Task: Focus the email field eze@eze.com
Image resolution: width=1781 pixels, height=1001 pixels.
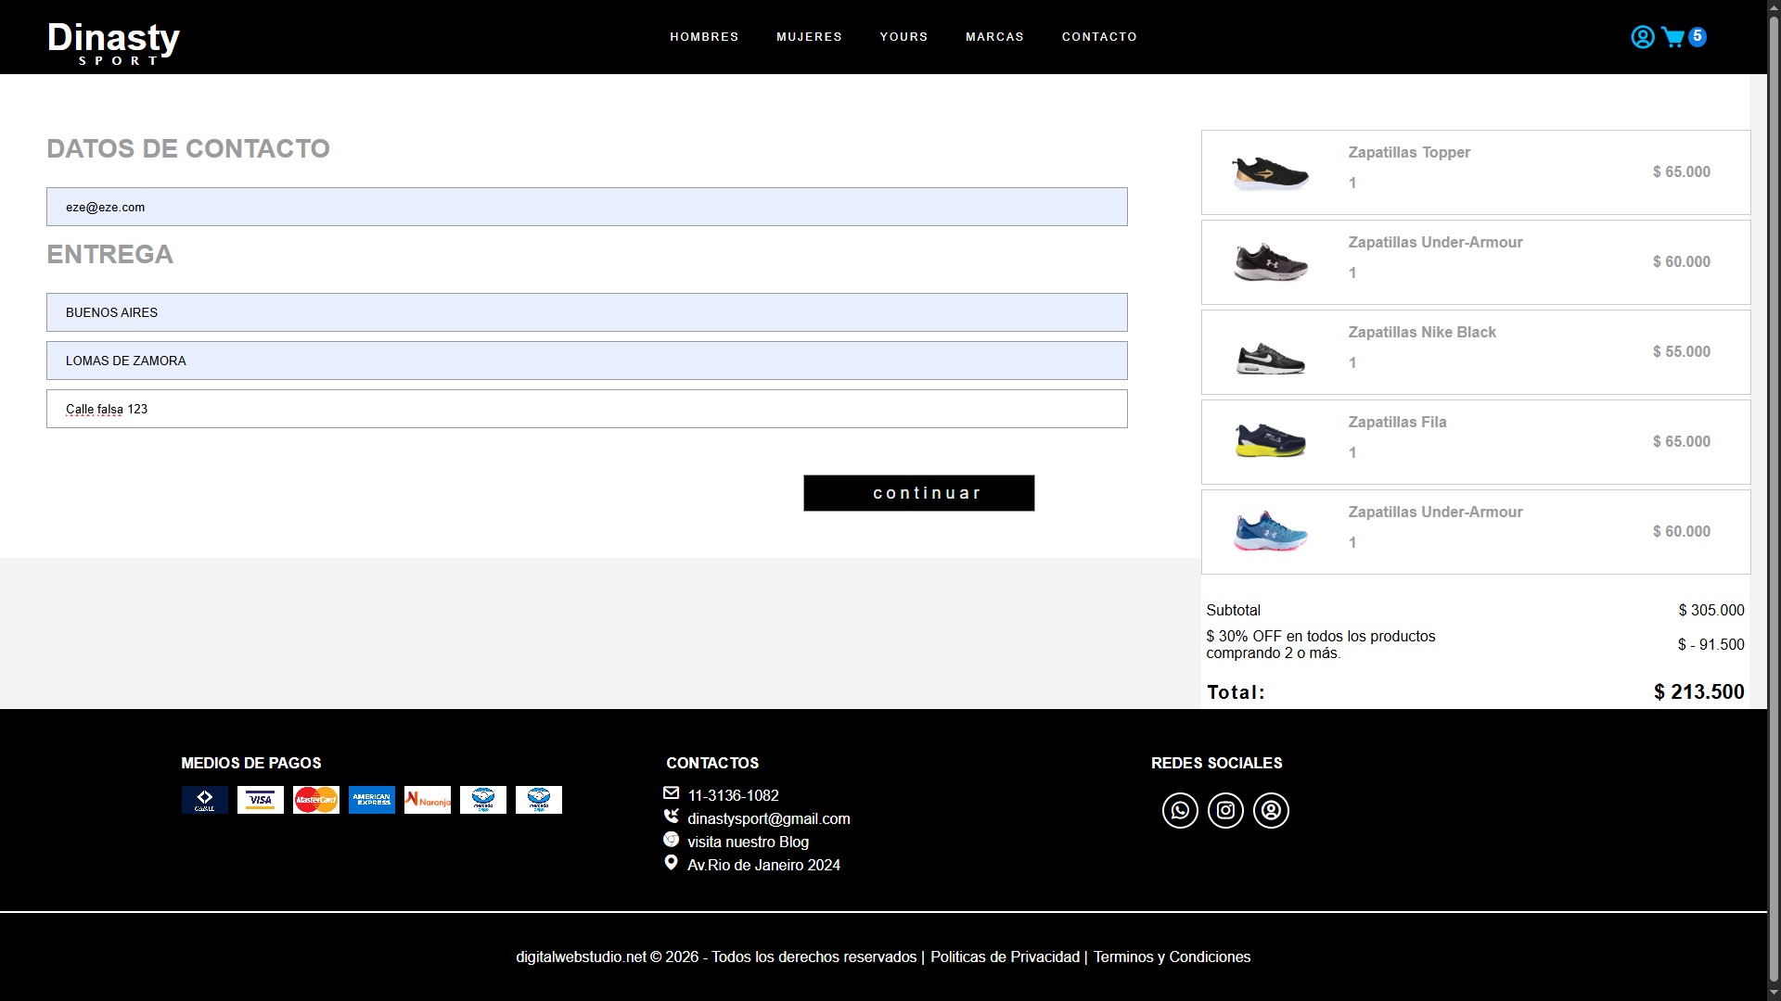Action: (586, 207)
